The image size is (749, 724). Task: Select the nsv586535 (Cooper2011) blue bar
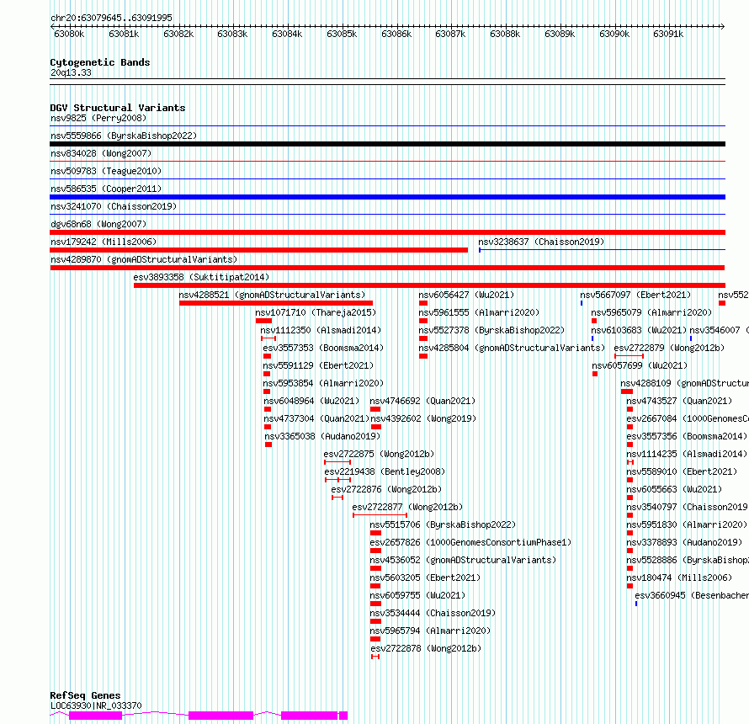(387, 197)
